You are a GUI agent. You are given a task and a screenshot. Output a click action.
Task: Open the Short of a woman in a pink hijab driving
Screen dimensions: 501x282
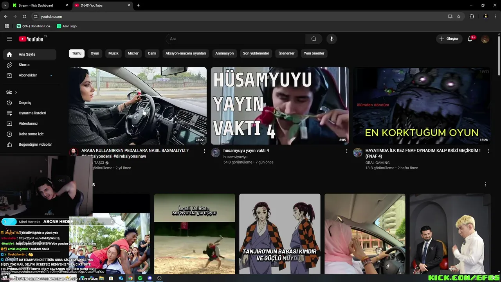pos(365,234)
